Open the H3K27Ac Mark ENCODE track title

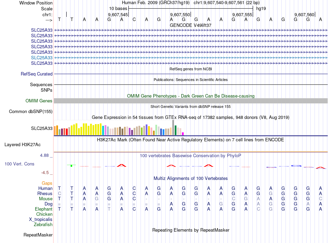click(x=190, y=140)
